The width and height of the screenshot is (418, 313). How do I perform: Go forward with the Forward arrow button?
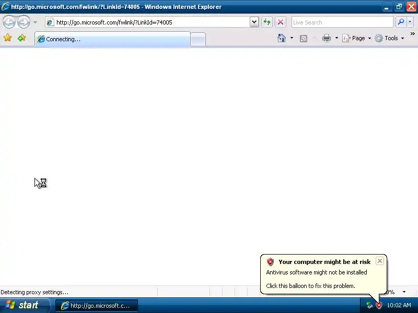[x=24, y=22]
